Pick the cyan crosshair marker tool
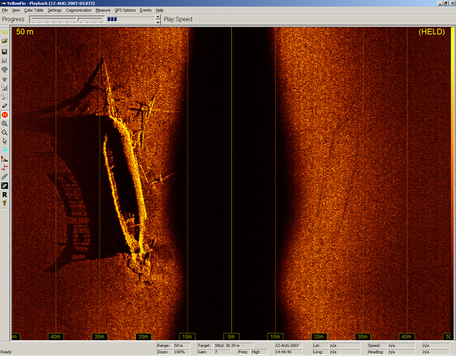 click(x=4, y=150)
